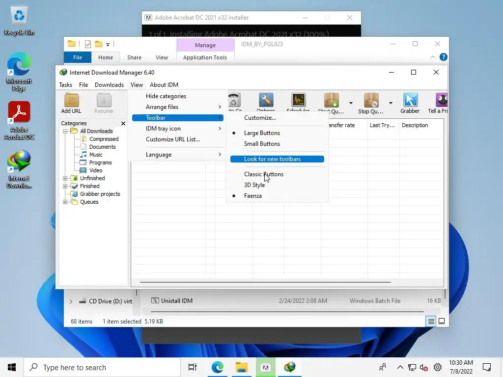Screen dimensions: 503x377
Task: Open the IDM tray icon submenu
Action: tap(178, 129)
